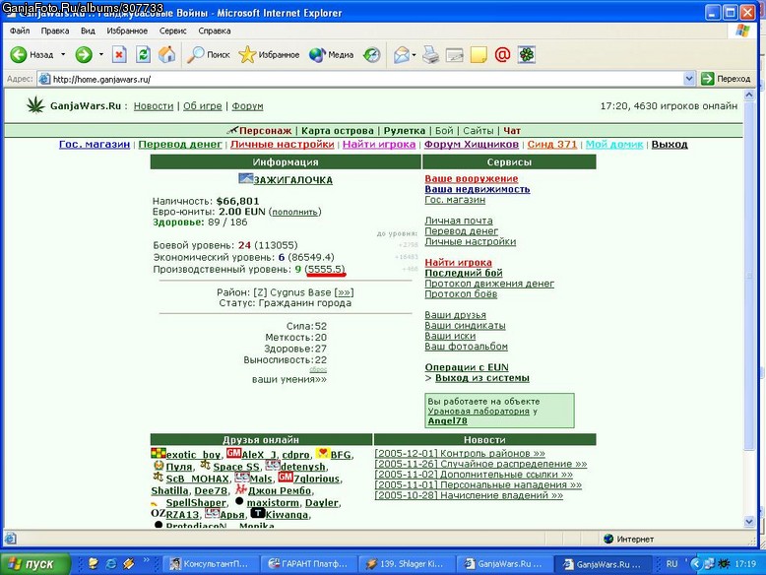Open the Правка menu
The image size is (766, 575).
(x=55, y=31)
